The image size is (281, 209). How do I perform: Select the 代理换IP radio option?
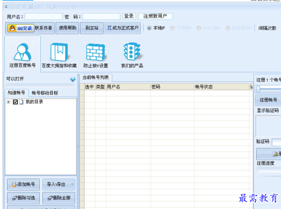pos(172,28)
